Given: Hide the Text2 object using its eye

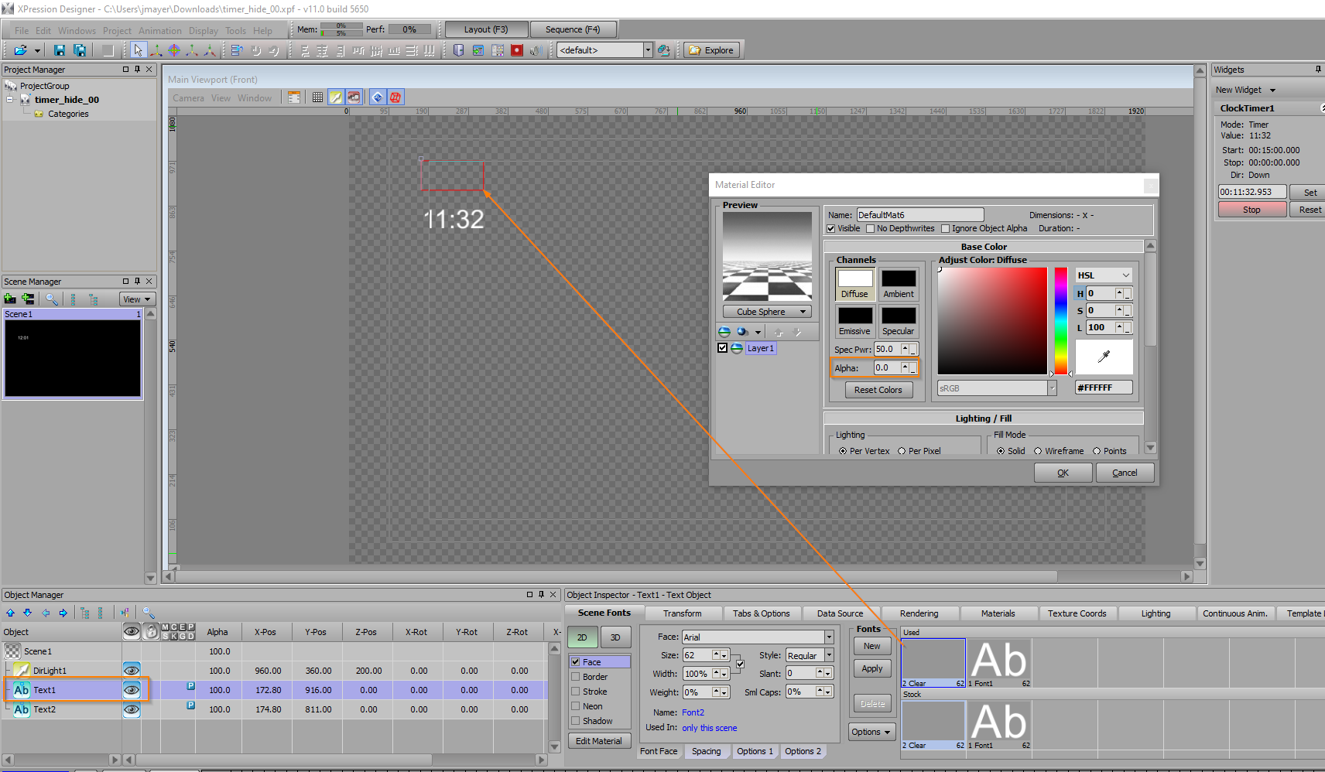Looking at the screenshot, I should click(x=132, y=709).
